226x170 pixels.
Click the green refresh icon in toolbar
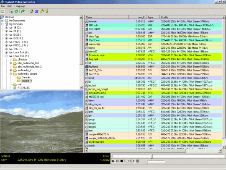click(x=16, y=11)
